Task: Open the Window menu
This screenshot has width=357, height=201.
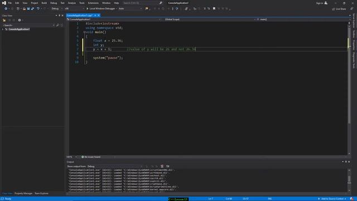Action: 106,3
